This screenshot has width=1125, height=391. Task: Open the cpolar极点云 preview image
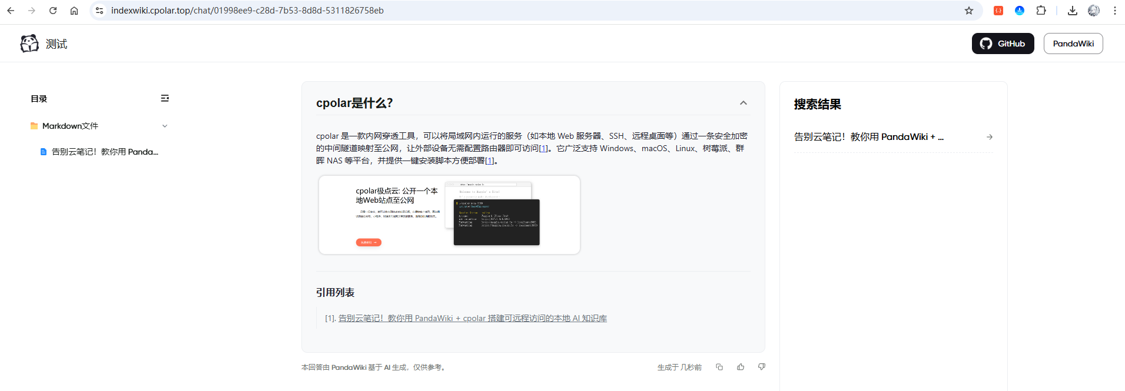coord(449,215)
